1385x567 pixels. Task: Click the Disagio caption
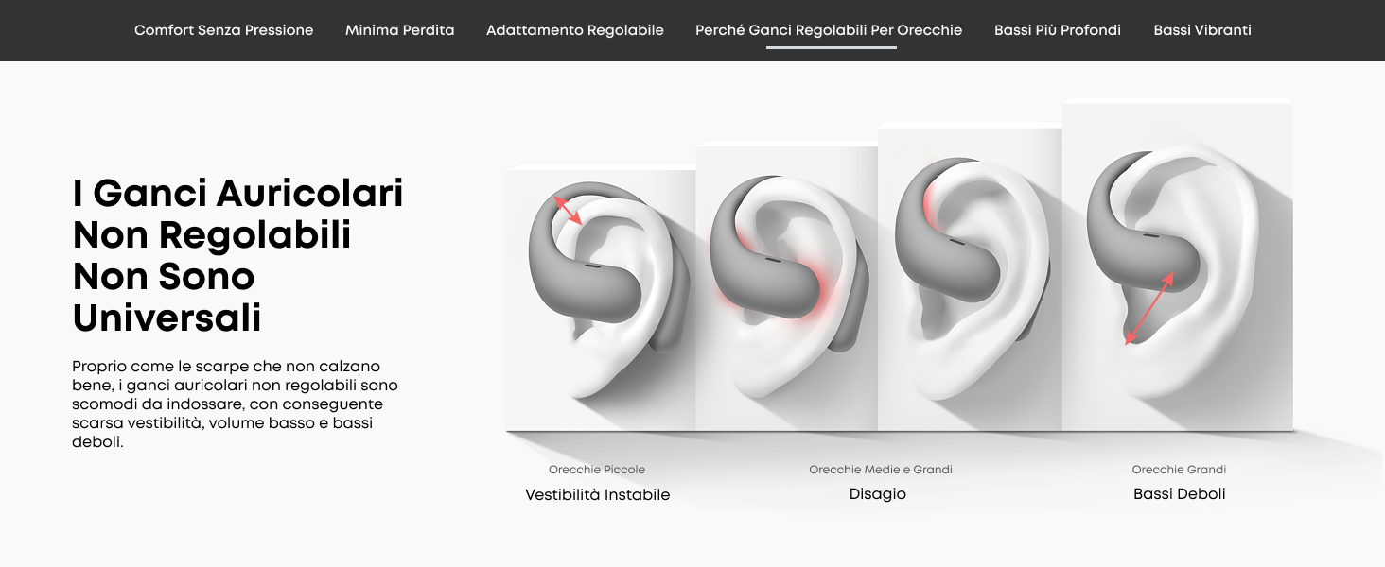(878, 494)
